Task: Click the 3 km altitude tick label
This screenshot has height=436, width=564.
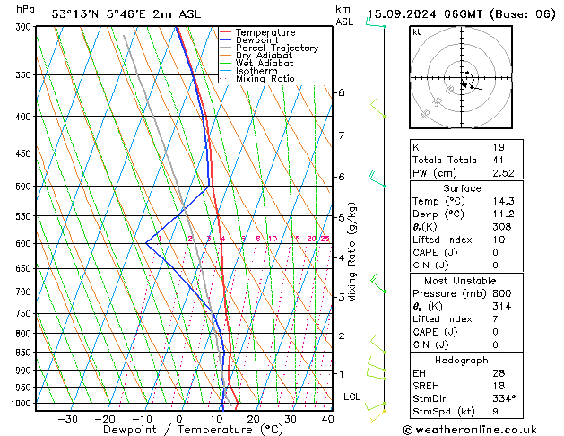Action: (342, 297)
